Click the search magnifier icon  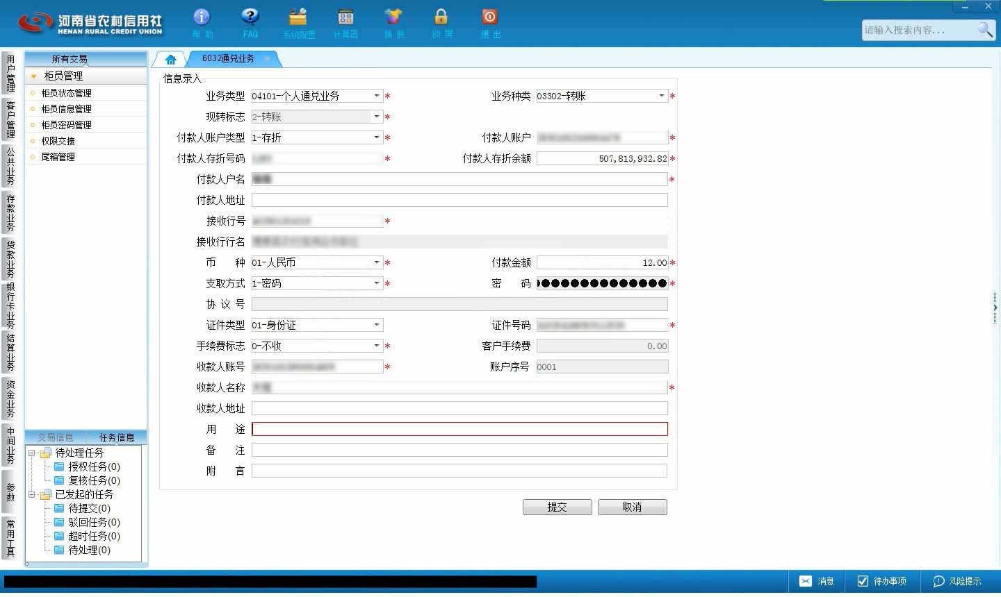point(985,30)
